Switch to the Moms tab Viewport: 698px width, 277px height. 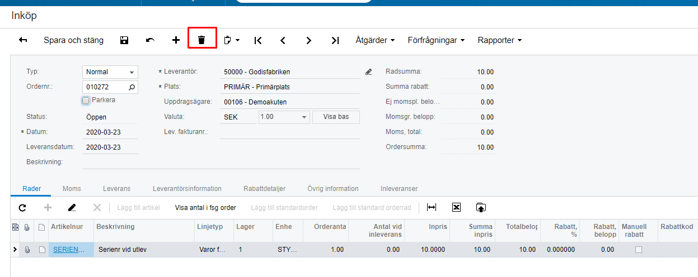(72, 189)
